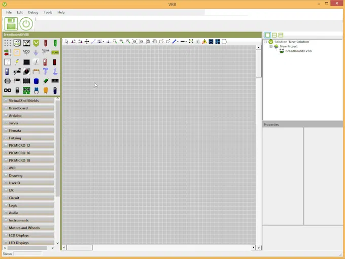Open the blue line color dropdown
This screenshot has width=345, height=259.
(178, 42)
